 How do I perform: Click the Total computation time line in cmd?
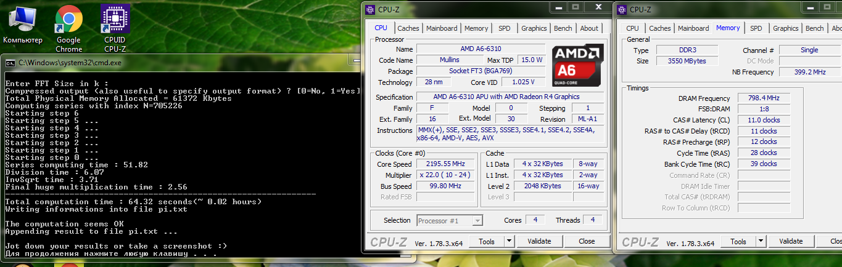tap(133, 202)
